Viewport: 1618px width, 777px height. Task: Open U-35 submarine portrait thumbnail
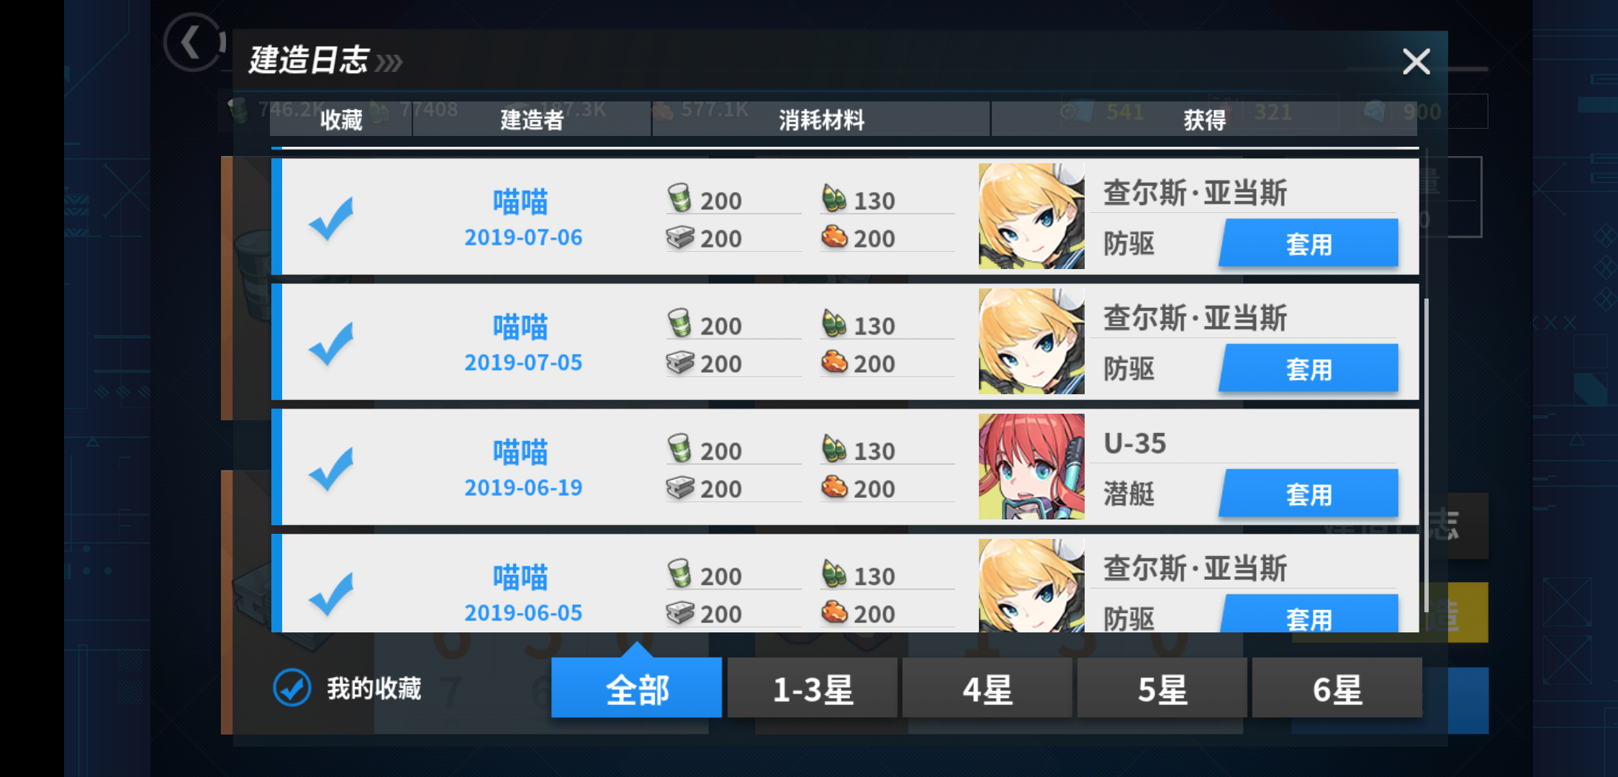pyautogui.click(x=1031, y=466)
